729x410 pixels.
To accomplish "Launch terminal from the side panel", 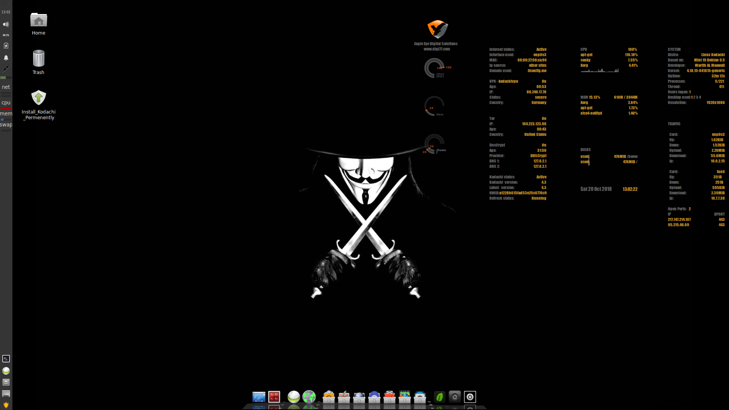I will [x=6, y=359].
